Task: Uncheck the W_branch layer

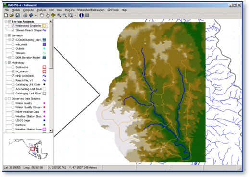Action: tap(13, 71)
